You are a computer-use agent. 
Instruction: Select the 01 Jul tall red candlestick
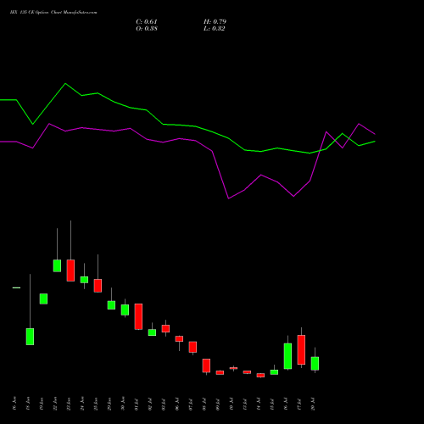click(x=138, y=316)
